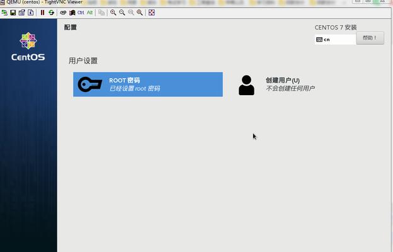Click the Zoom to fit window icon
Image resolution: width=393 pixels, height=252 pixels.
click(x=140, y=13)
